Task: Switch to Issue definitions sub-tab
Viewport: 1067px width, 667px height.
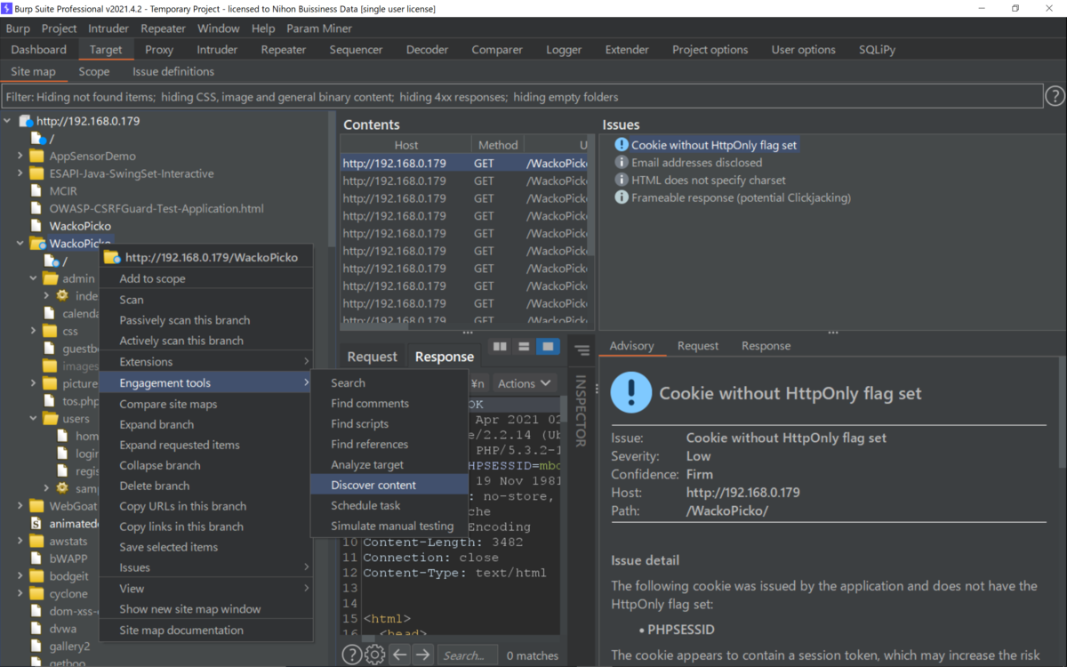Action: 173,71
